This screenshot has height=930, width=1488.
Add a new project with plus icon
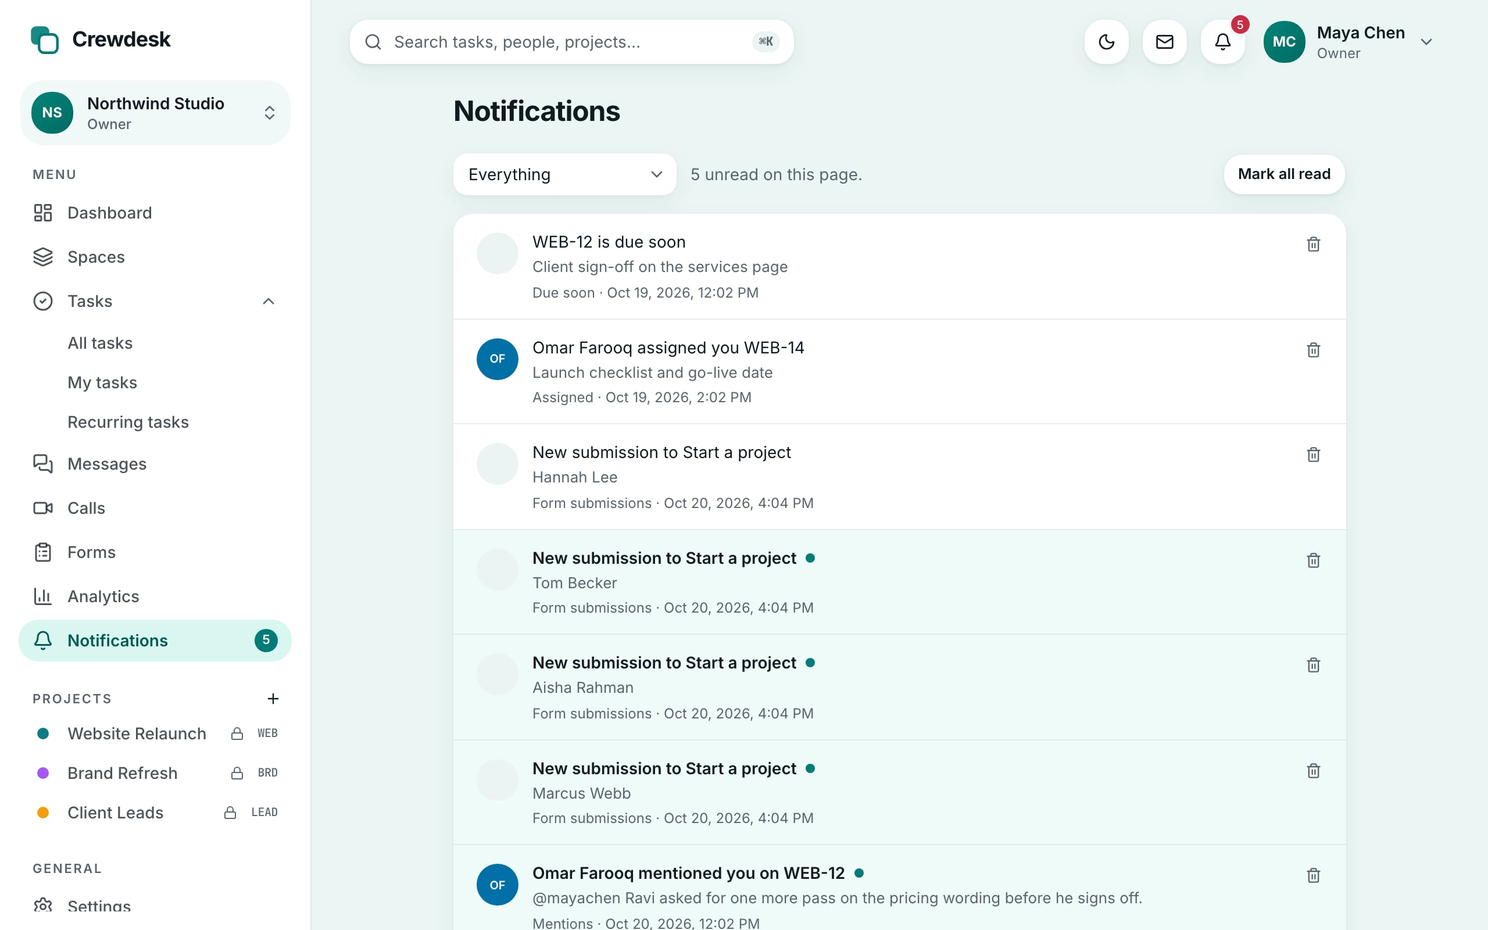[273, 699]
